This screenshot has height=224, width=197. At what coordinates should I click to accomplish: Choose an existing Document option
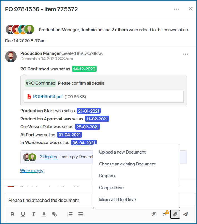pyautogui.click(x=127, y=164)
